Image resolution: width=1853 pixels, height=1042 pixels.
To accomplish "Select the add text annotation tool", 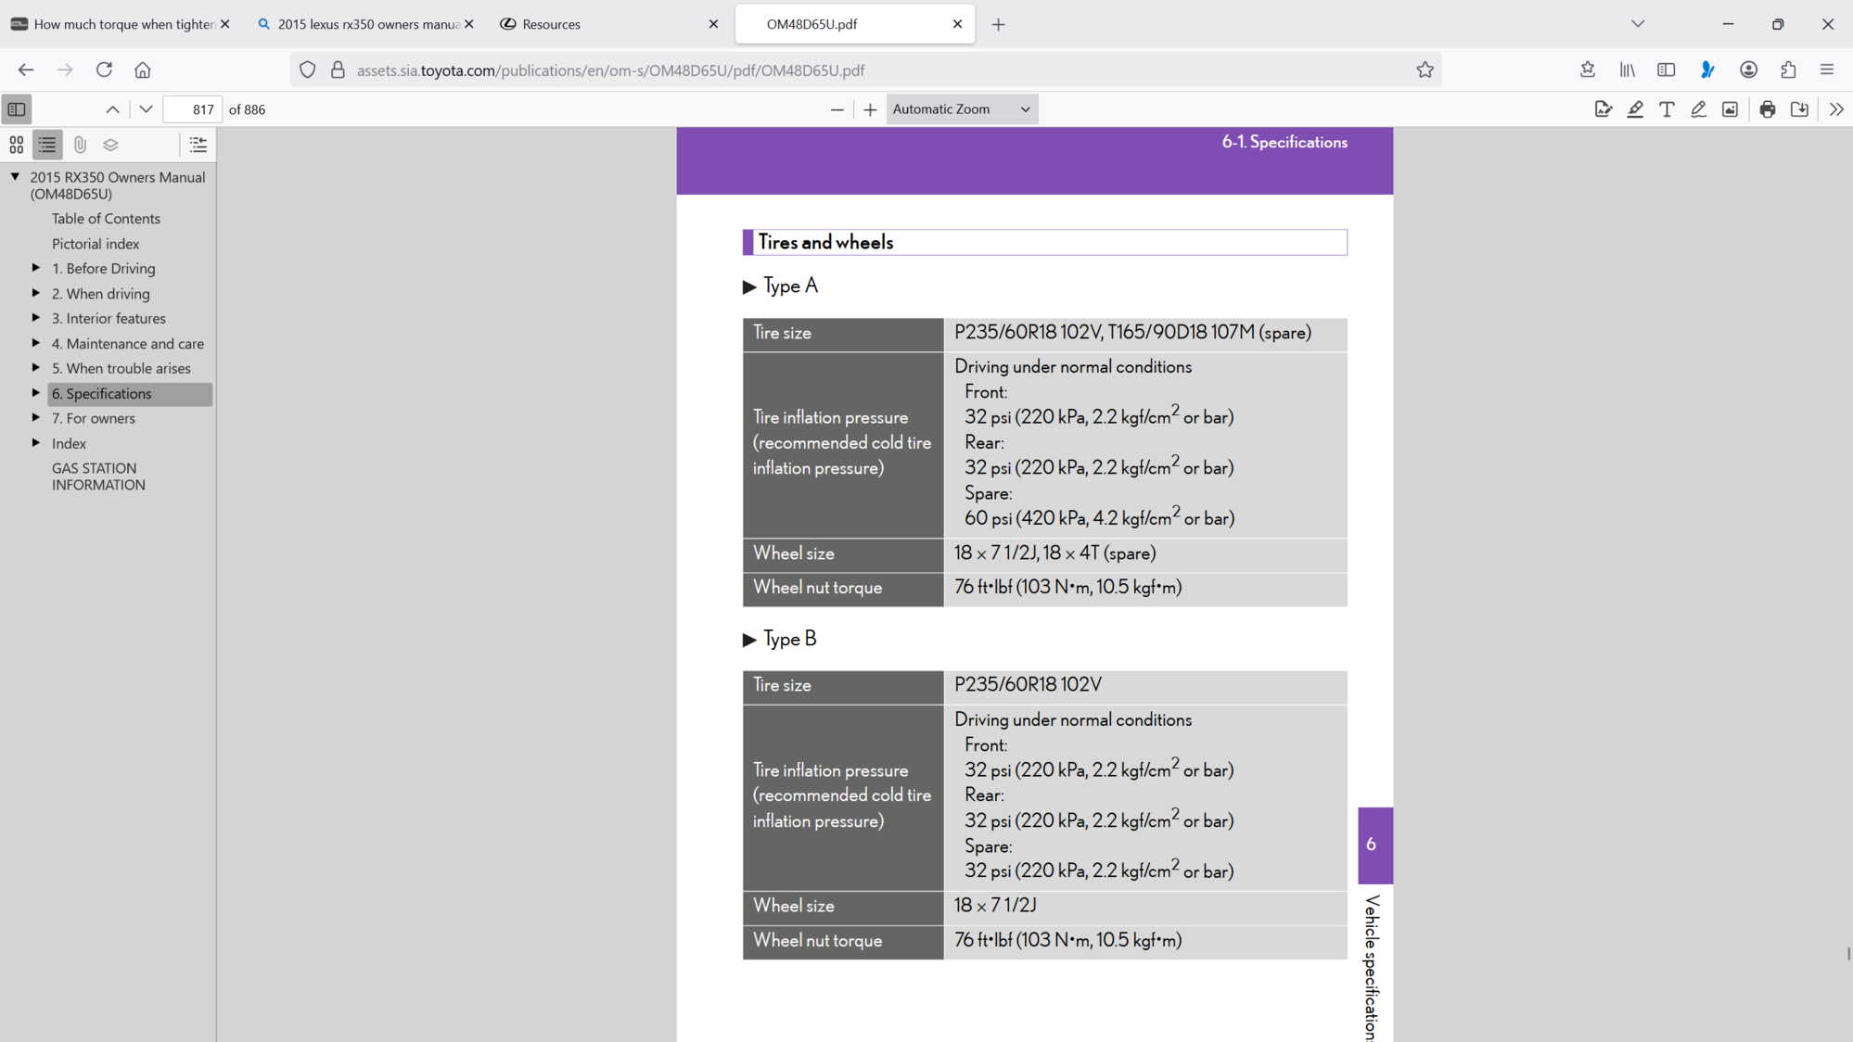I will click(x=1667, y=109).
